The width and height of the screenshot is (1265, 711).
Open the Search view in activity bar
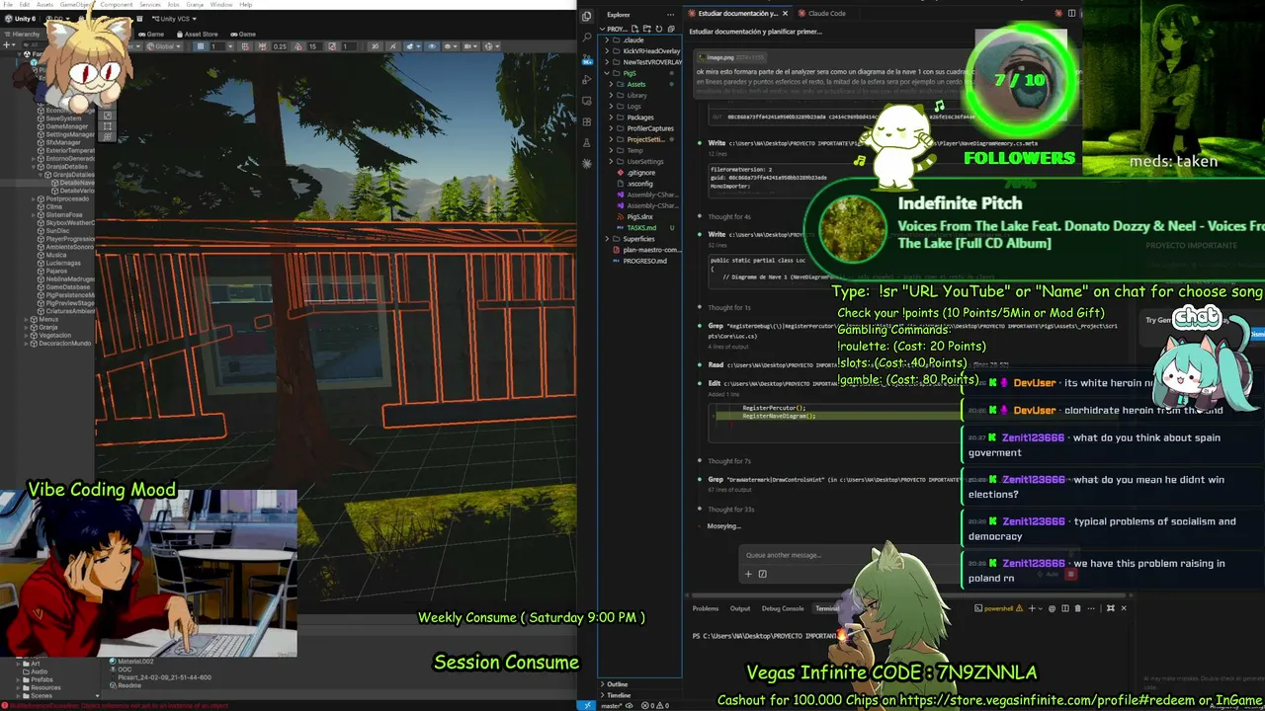click(x=586, y=37)
